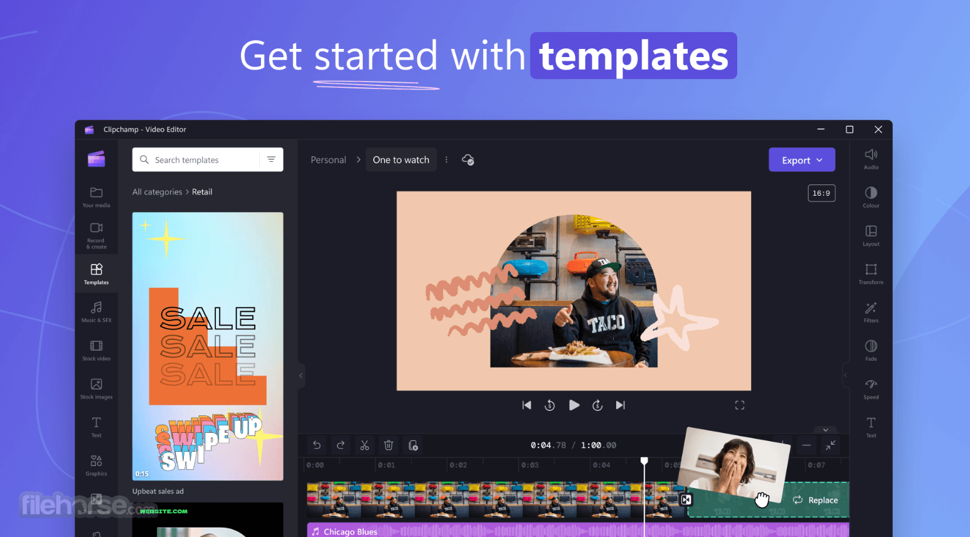The height and width of the screenshot is (537, 970).
Task: Open the Fade panel
Action: (x=871, y=350)
